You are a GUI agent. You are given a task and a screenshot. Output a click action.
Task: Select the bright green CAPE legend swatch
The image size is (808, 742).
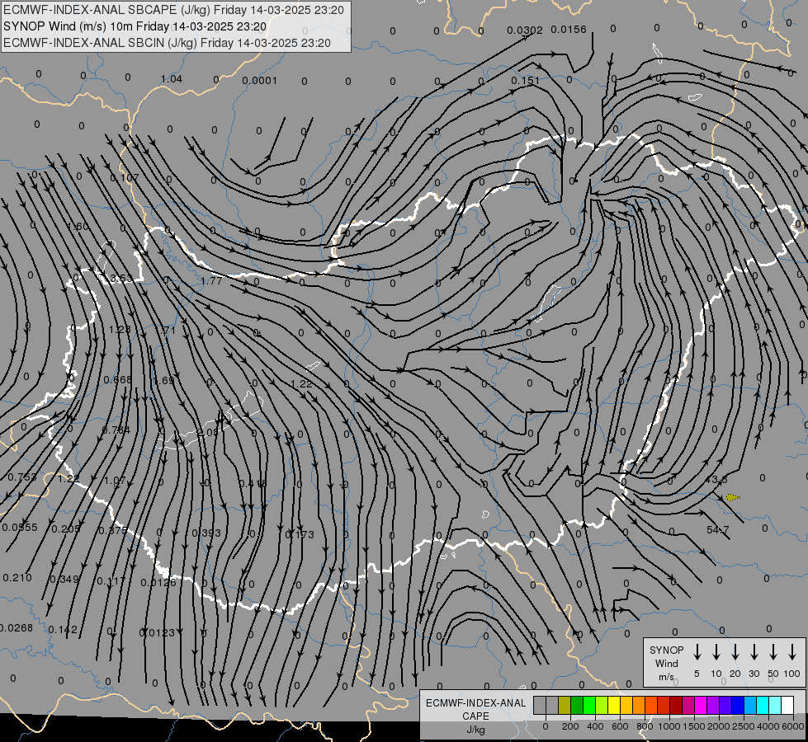(x=589, y=706)
